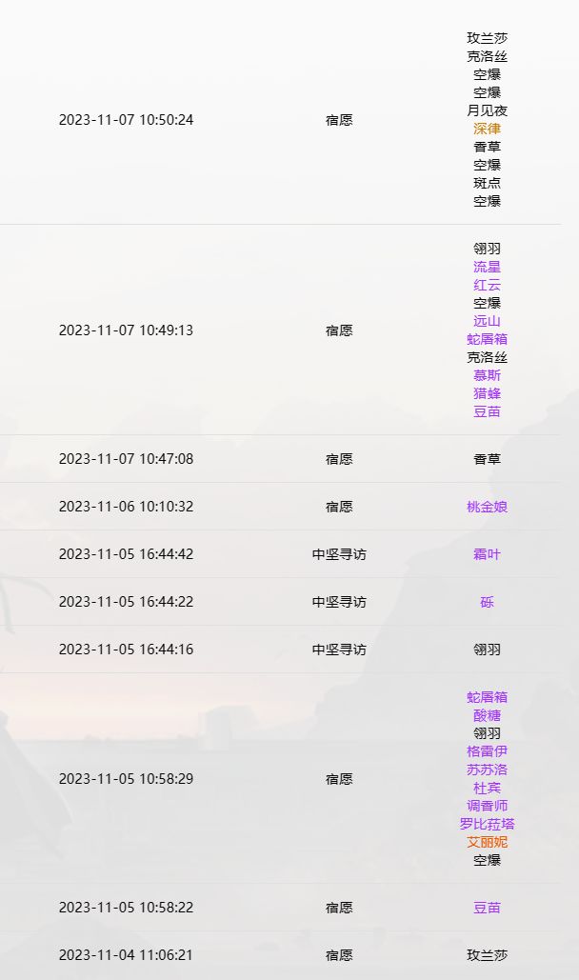Screen dimensions: 579x980
Task: Select the operator name 砾
Action: [x=487, y=602]
